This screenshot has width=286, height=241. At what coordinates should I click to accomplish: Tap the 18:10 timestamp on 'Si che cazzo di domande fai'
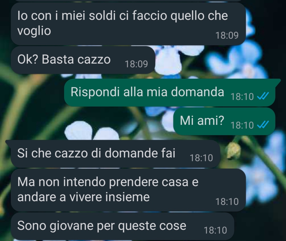(201, 158)
